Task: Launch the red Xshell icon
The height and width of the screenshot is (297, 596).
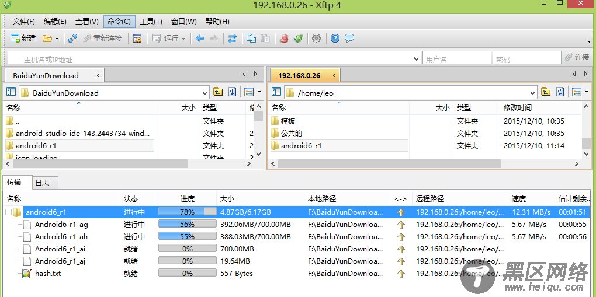Action: click(284, 39)
